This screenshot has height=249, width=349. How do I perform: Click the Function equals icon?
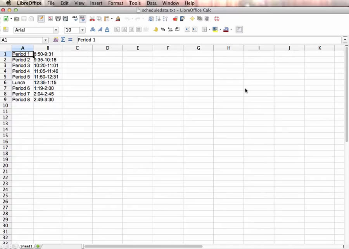(70, 40)
